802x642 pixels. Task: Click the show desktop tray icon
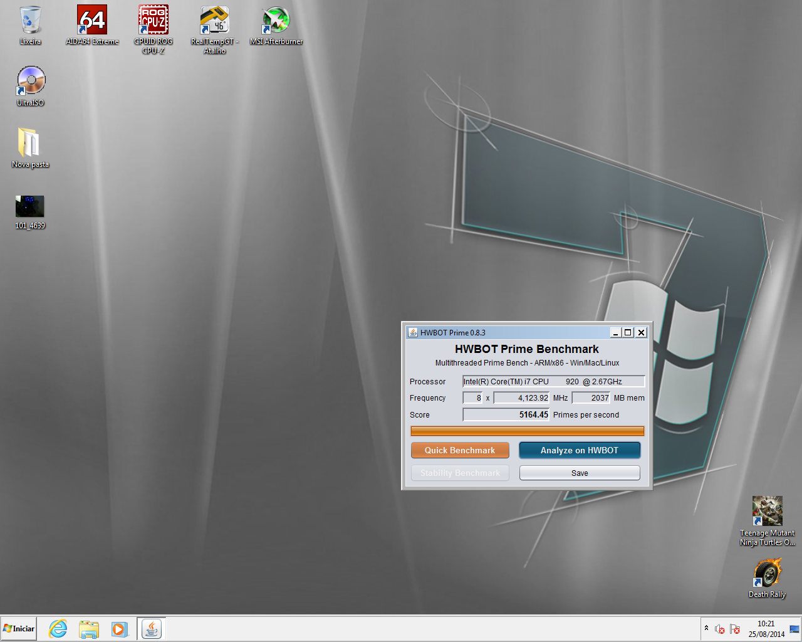(794, 629)
